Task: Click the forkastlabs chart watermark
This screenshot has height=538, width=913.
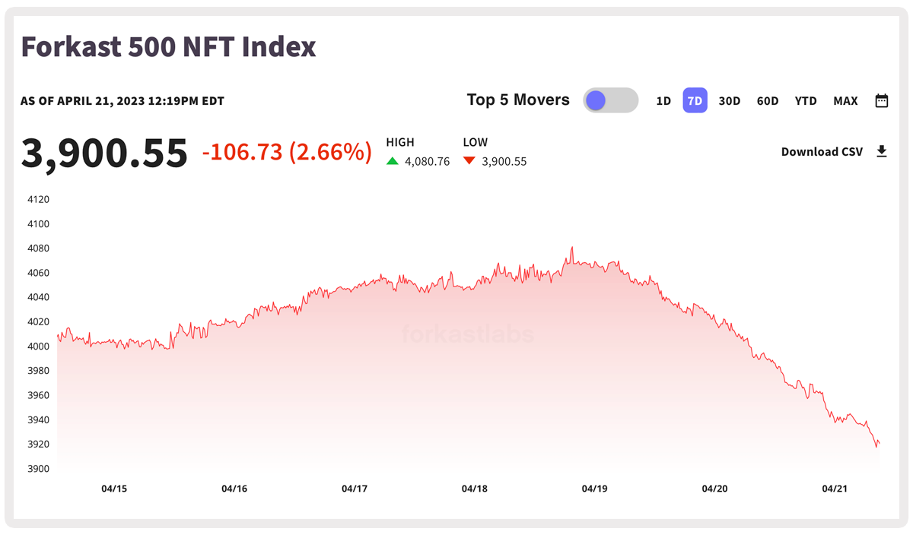Action: 467,334
